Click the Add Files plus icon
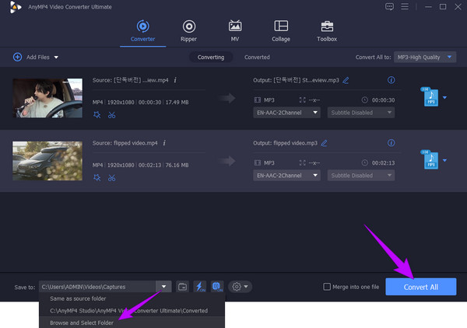 click(x=18, y=57)
